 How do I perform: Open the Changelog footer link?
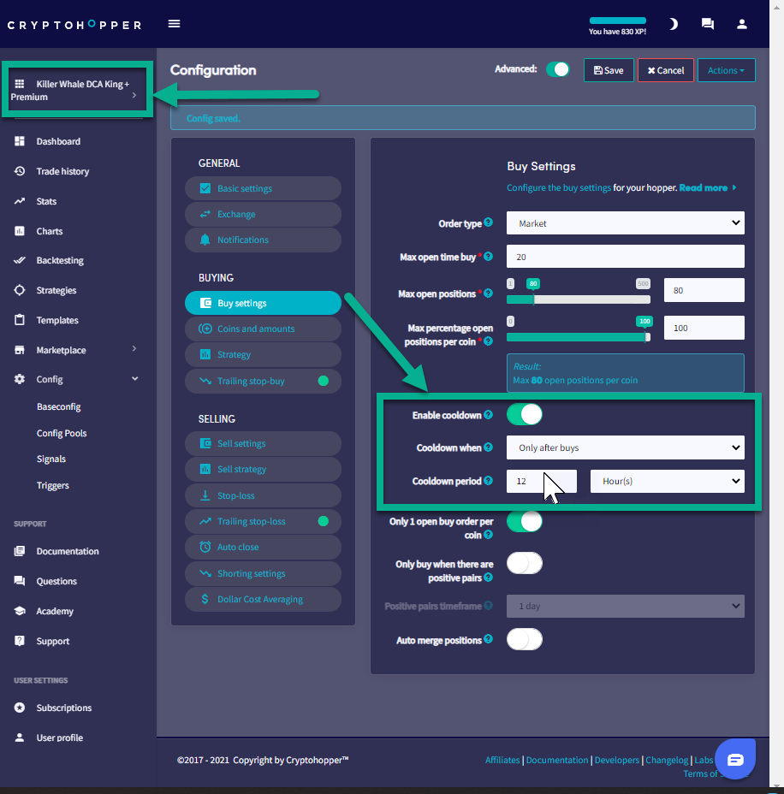tap(667, 760)
